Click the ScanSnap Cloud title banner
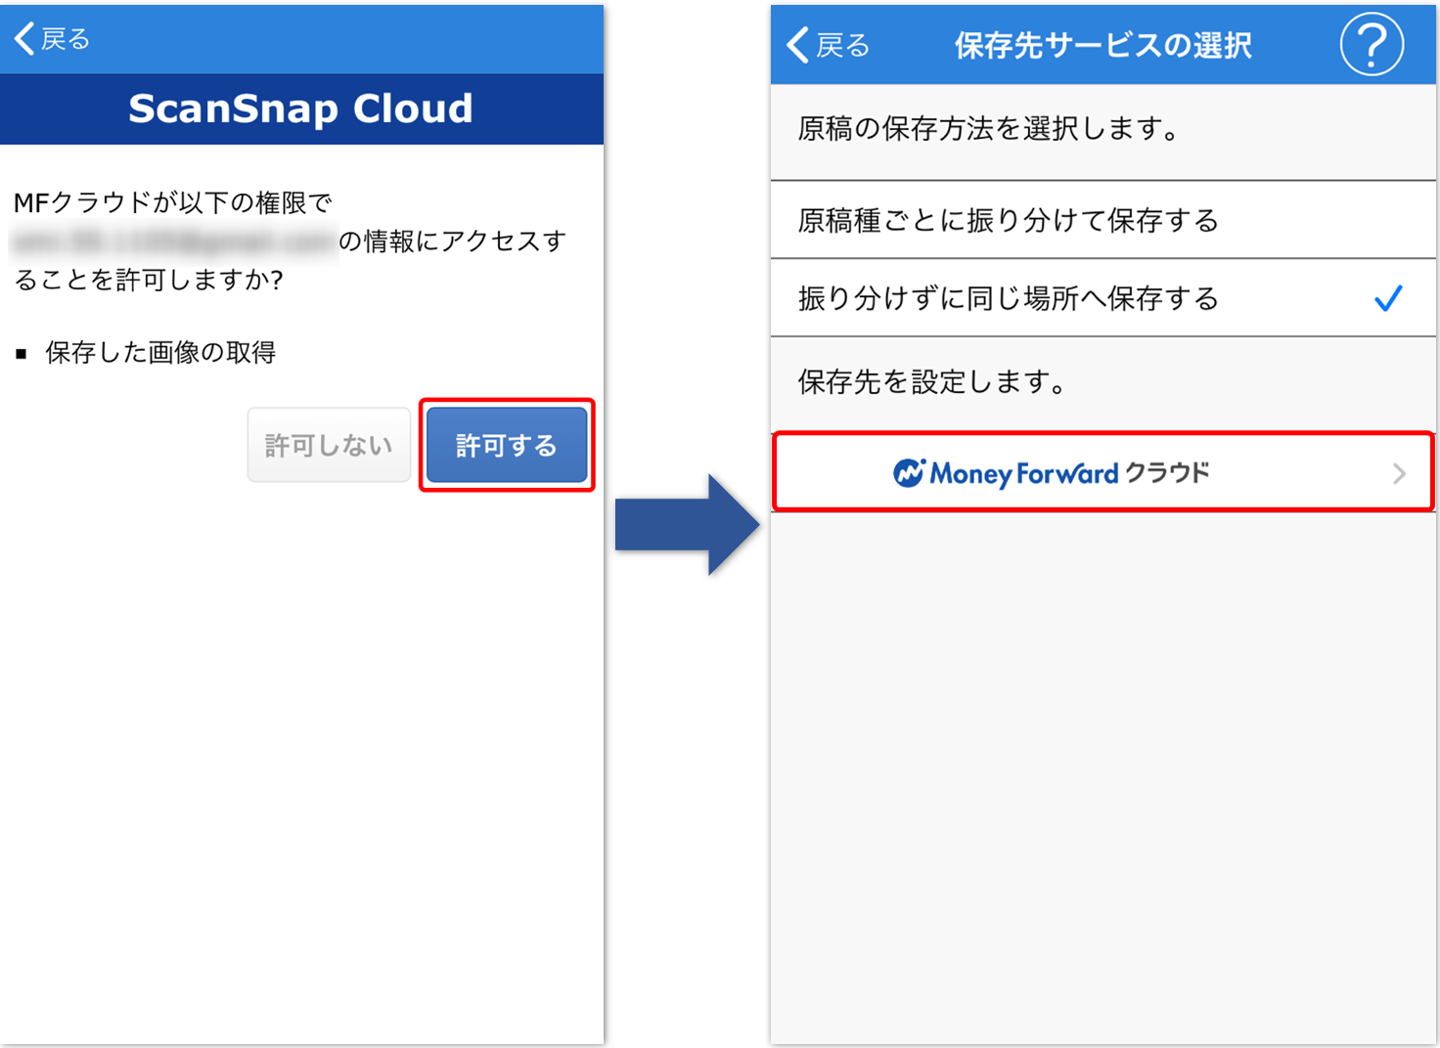This screenshot has height=1048, width=1440. [301, 109]
